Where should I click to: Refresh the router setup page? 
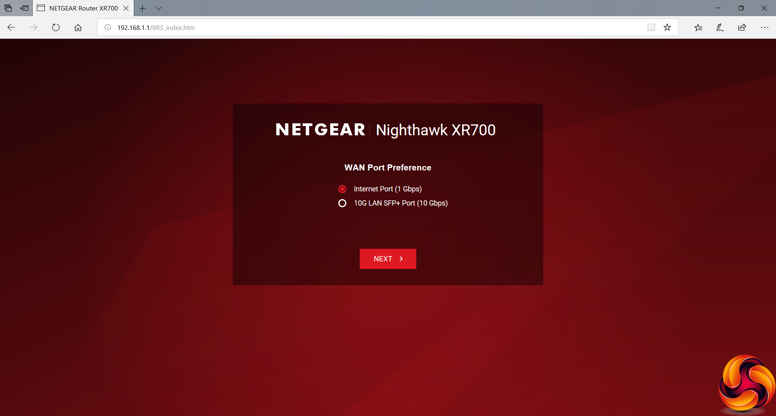56,27
